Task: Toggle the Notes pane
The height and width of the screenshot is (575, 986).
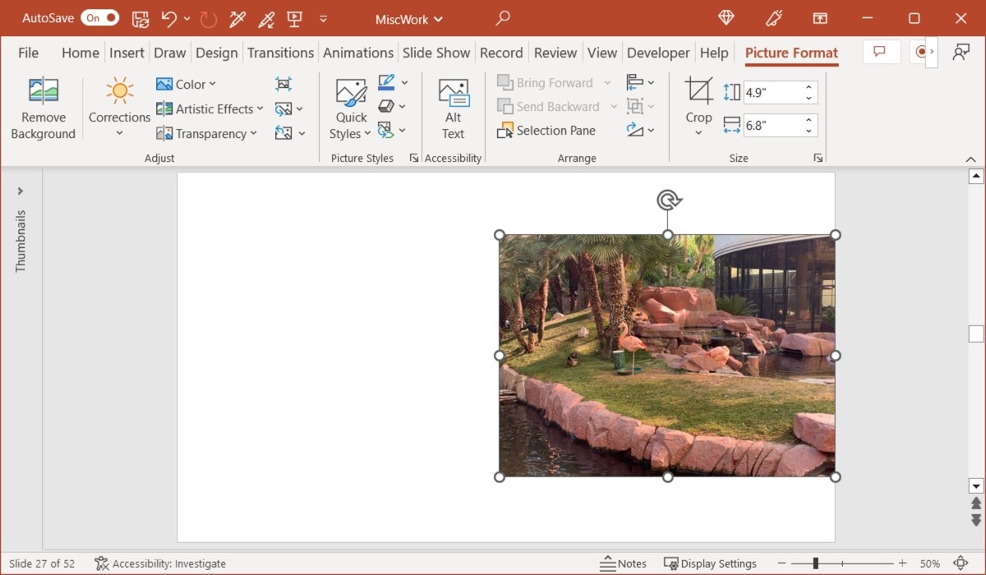Action: (624, 563)
